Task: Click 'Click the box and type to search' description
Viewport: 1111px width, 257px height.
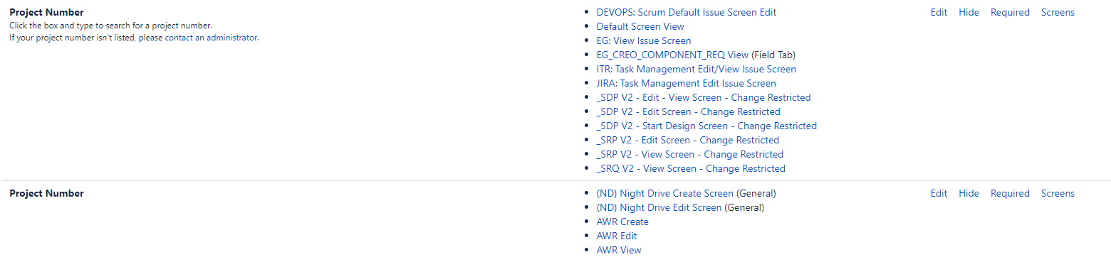Action: pos(110,26)
